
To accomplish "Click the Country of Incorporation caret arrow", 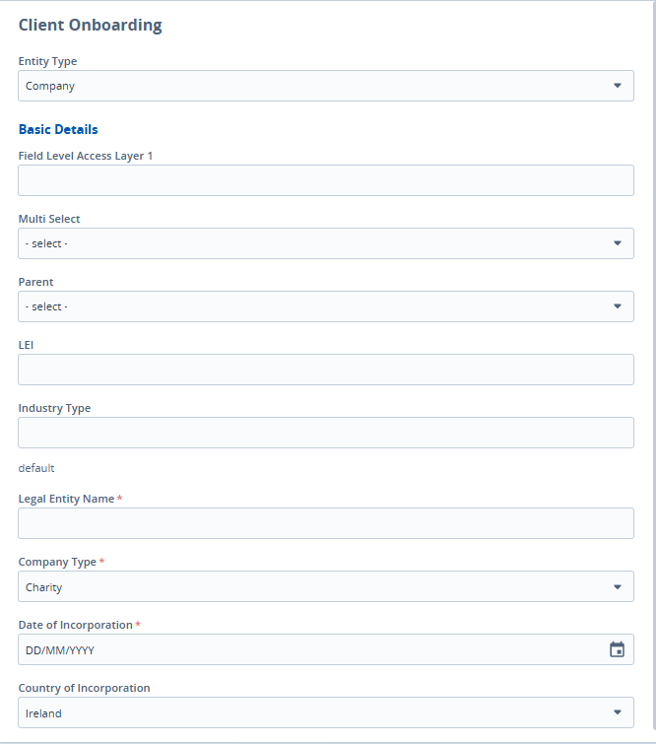I will (618, 712).
